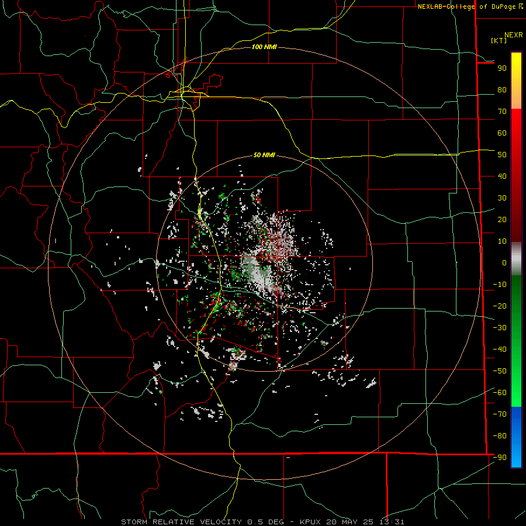Click the 60 value on the velocity scale
Image resolution: width=526 pixels, height=526 pixels.
point(502,133)
